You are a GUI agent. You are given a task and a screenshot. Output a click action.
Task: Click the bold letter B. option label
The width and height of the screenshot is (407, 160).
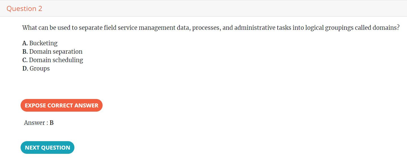pos(25,51)
